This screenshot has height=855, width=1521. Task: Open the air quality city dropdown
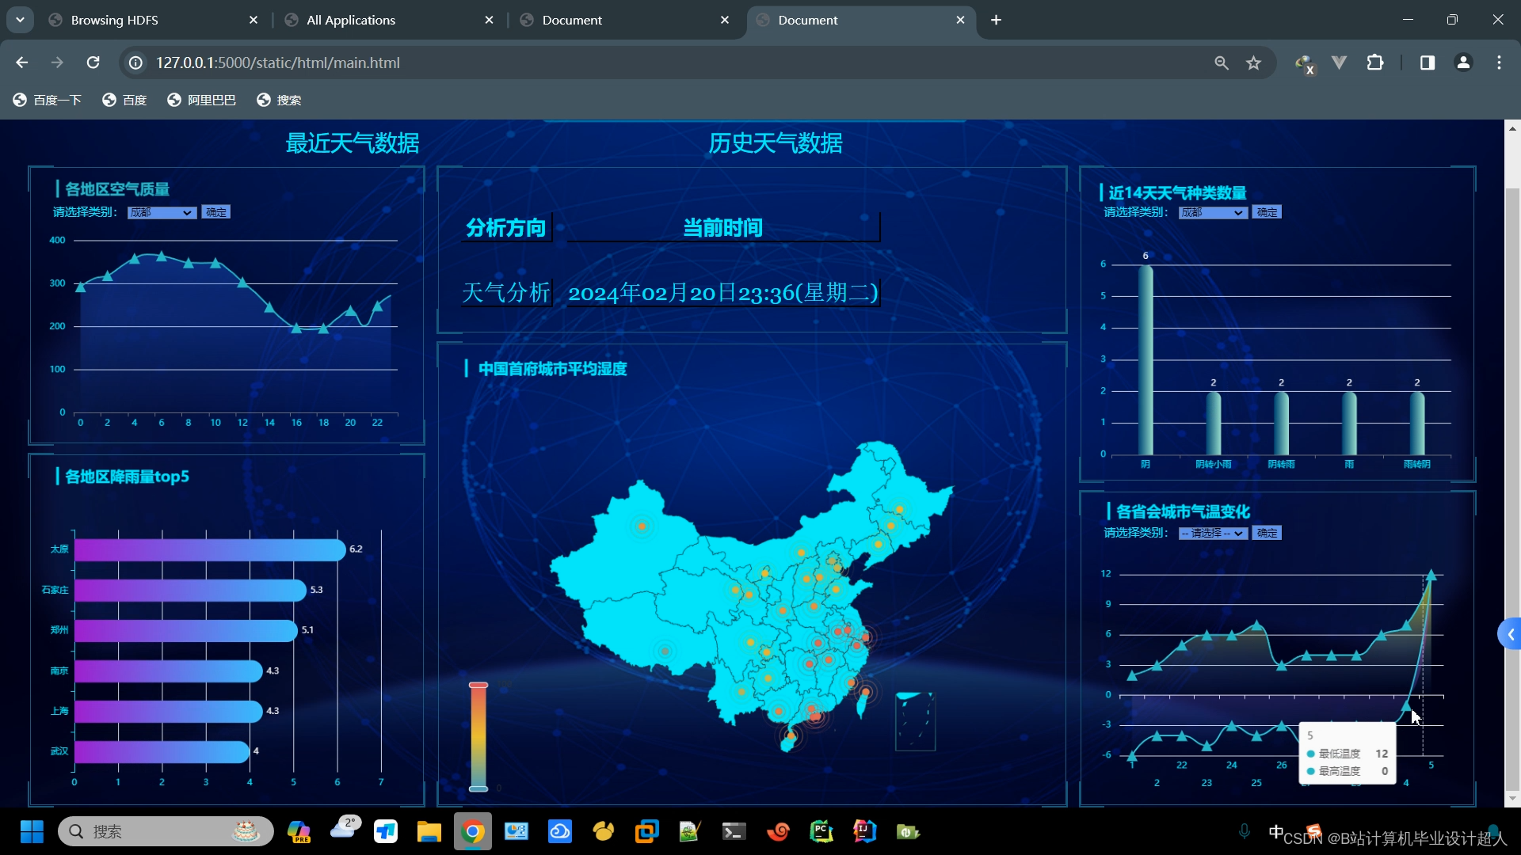(x=162, y=212)
